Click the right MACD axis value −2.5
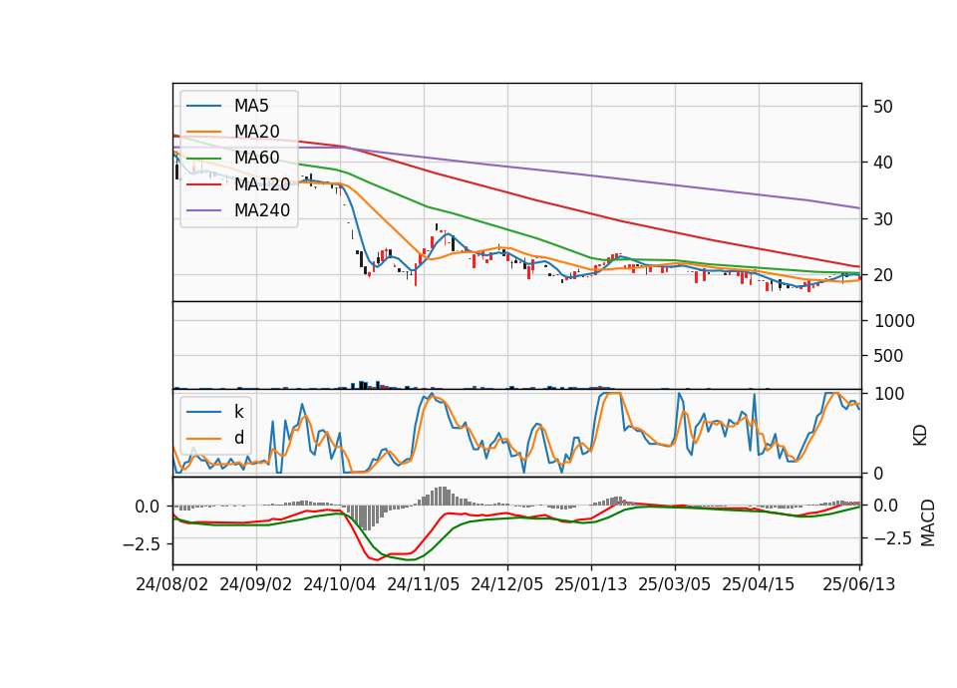957x688 pixels. (x=893, y=538)
